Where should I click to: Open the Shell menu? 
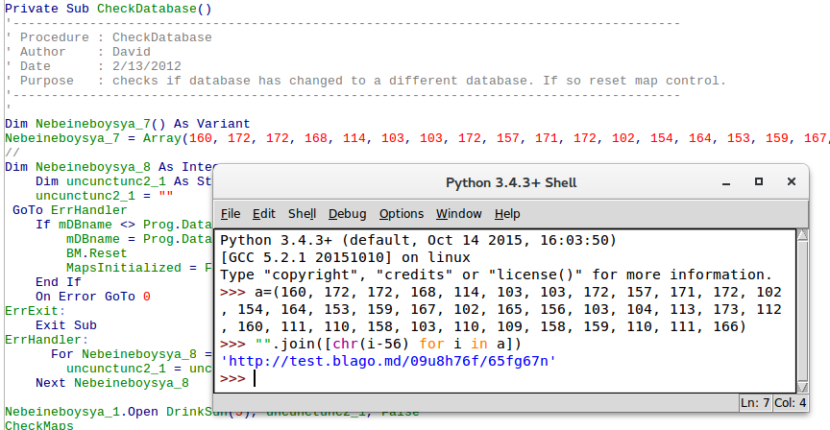[x=302, y=213]
